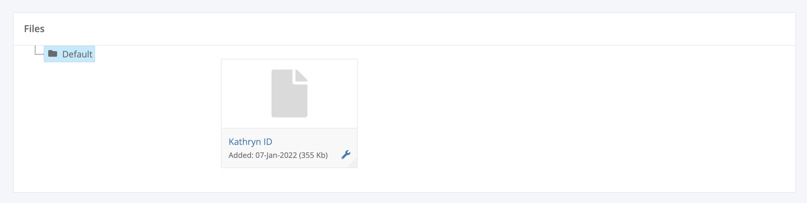The image size is (807, 203).
Task: Click the dotted tree connector before Default
Action: click(x=39, y=50)
